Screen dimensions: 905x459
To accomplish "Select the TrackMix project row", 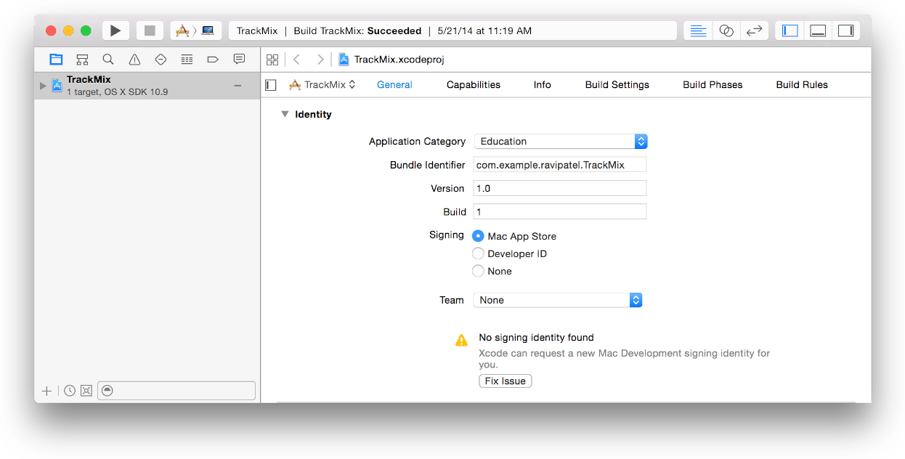I will pyautogui.click(x=147, y=86).
